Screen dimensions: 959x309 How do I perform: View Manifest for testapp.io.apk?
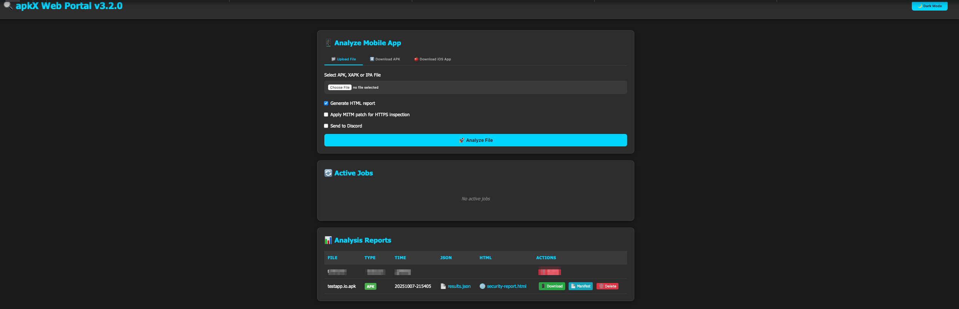[580, 286]
